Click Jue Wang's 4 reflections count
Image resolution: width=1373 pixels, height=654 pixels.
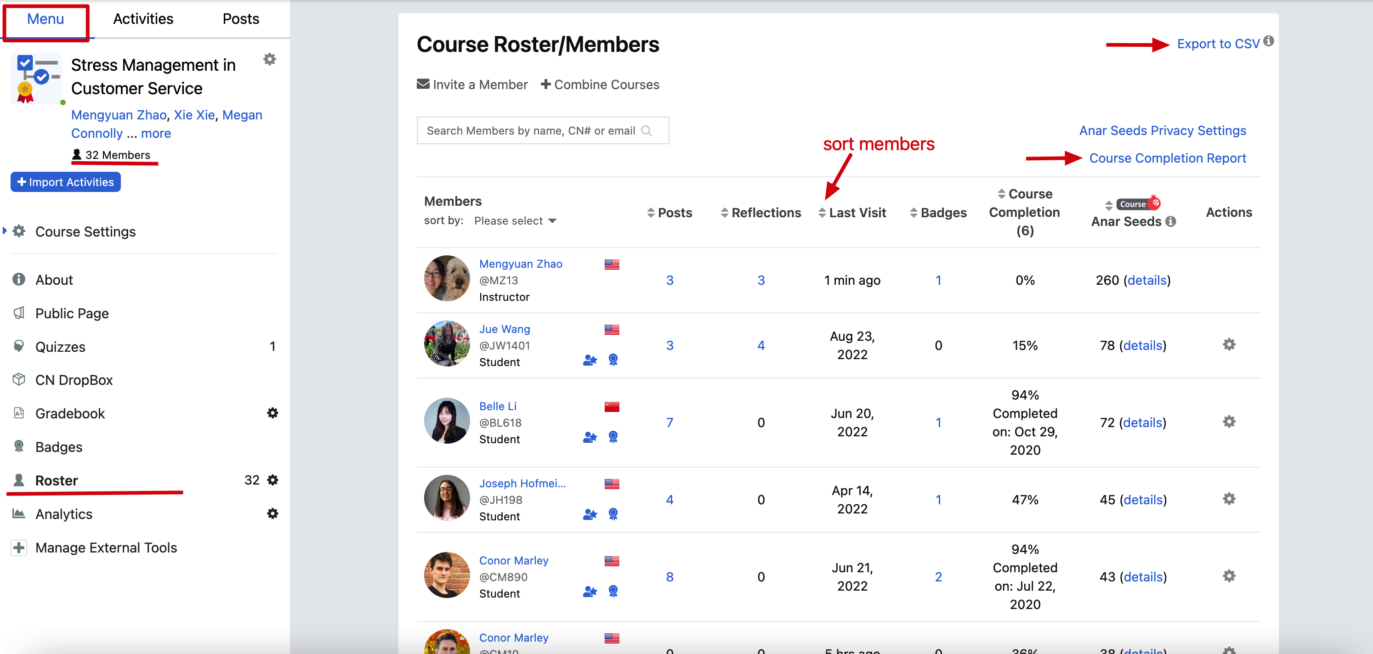(760, 345)
